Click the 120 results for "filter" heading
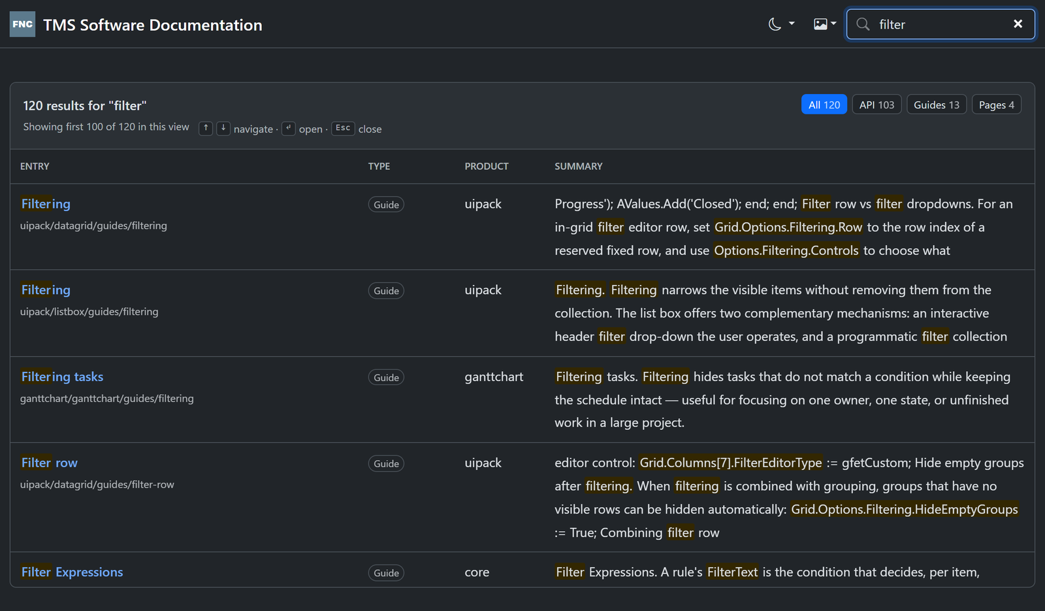The height and width of the screenshot is (611, 1045). 85,106
